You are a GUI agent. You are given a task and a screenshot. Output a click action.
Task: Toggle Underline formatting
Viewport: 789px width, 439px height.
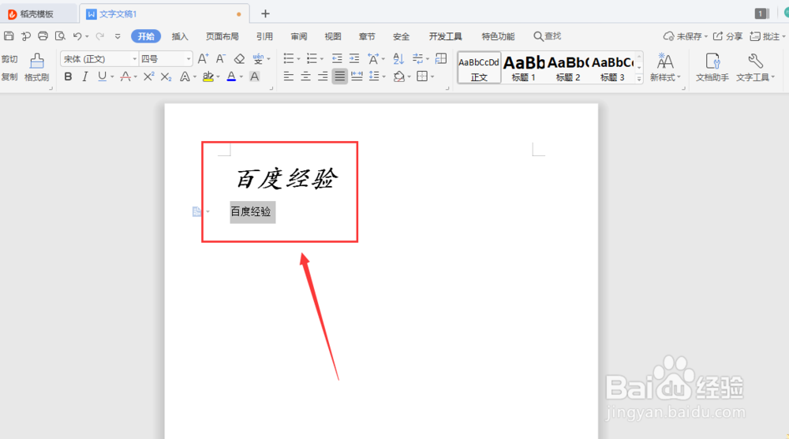pyautogui.click(x=102, y=76)
